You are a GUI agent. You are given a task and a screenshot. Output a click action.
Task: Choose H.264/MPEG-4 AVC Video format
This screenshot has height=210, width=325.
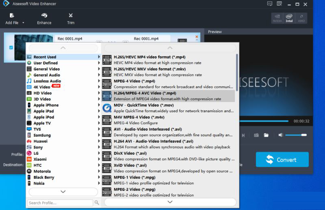click(168, 96)
